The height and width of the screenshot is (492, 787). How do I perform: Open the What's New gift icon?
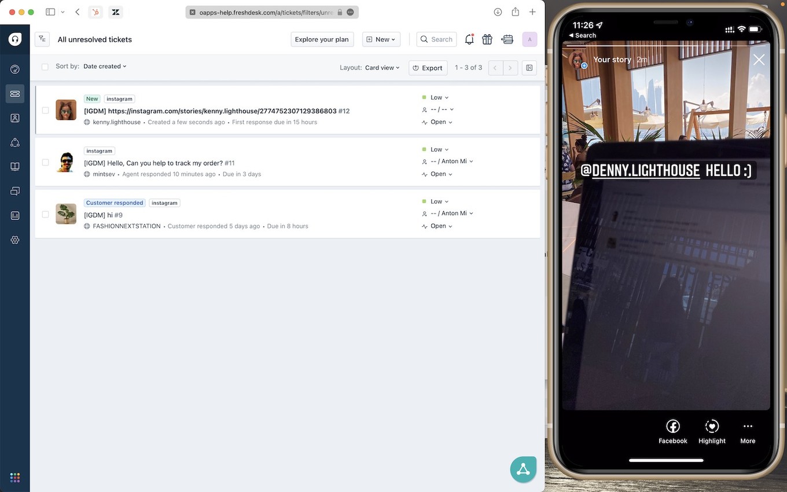coord(487,39)
